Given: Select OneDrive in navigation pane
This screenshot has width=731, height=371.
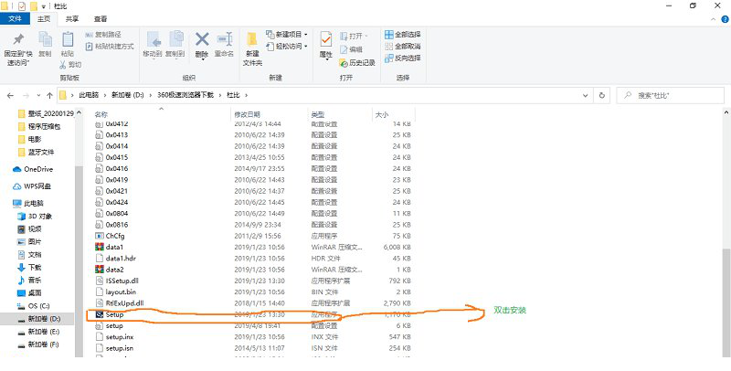Looking at the screenshot, I should (33, 169).
